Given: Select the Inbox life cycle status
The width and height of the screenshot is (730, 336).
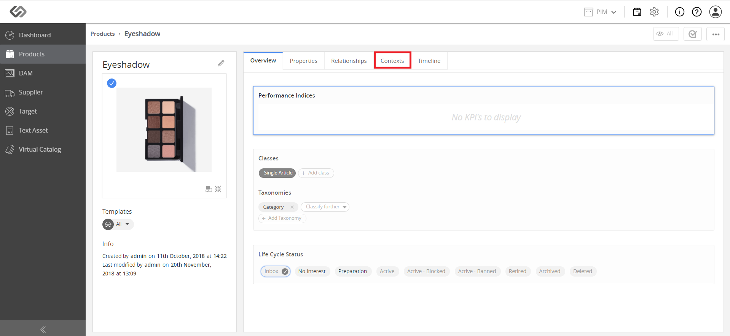Looking at the screenshot, I should pos(276,271).
